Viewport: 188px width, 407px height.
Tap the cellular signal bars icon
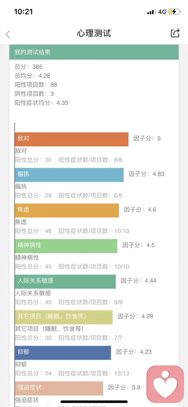pos(152,12)
